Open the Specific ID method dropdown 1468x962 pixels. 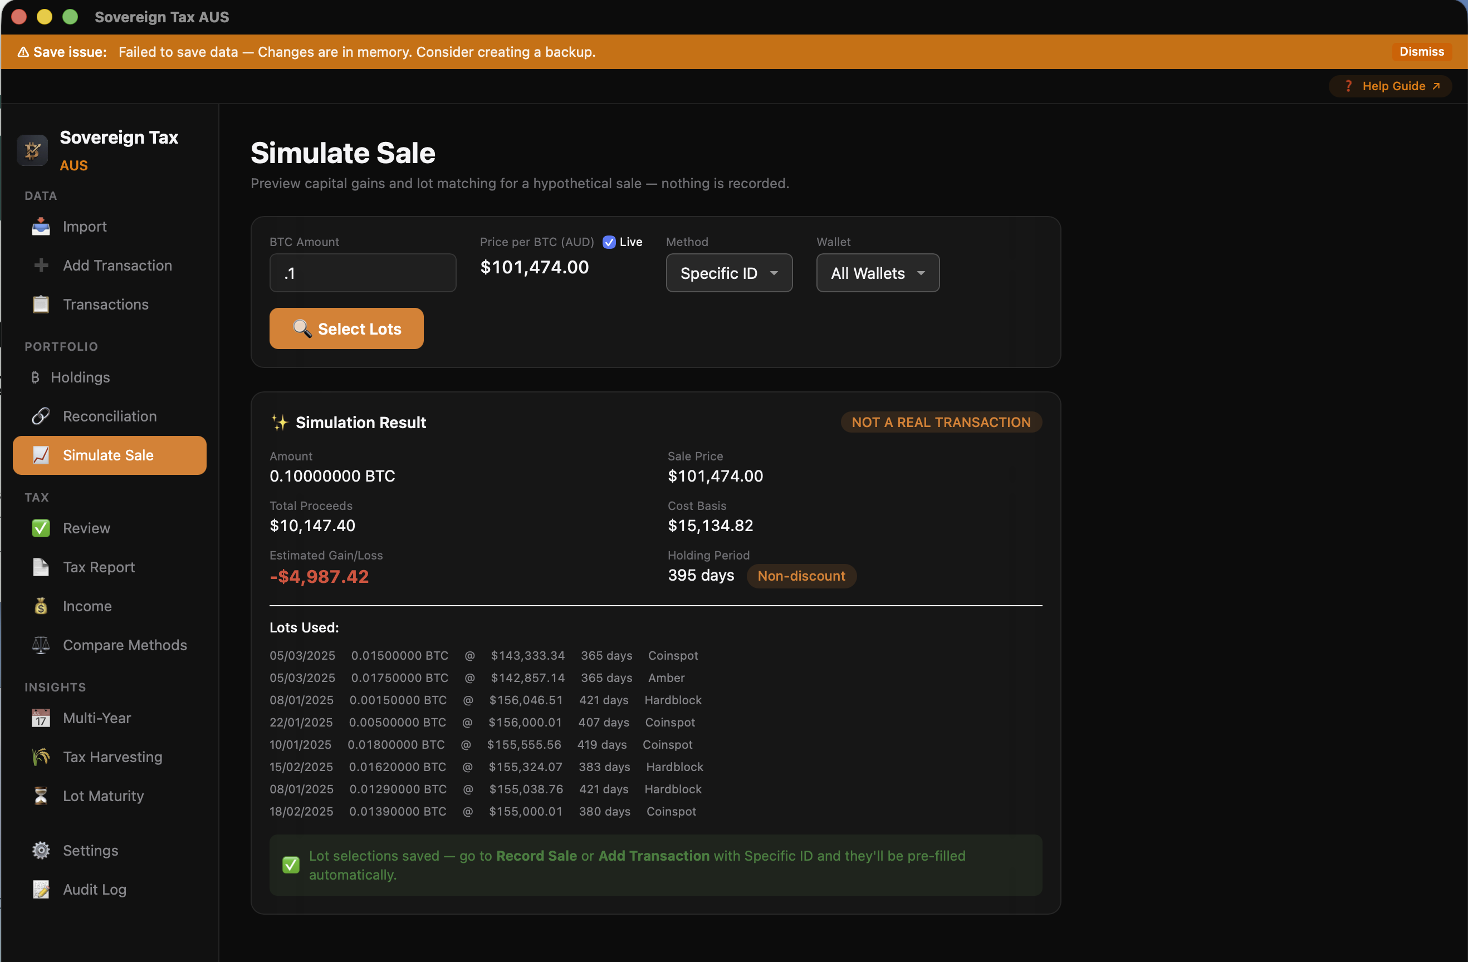(x=728, y=273)
